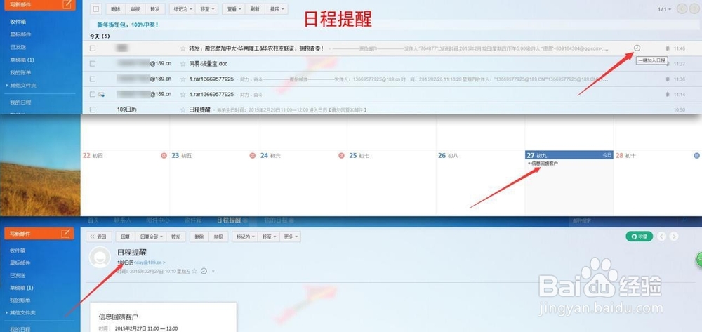Image resolution: width=702 pixels, height=332 pixels.
Task: Open the 排序 sort dropdown
Action: point(277,9)
